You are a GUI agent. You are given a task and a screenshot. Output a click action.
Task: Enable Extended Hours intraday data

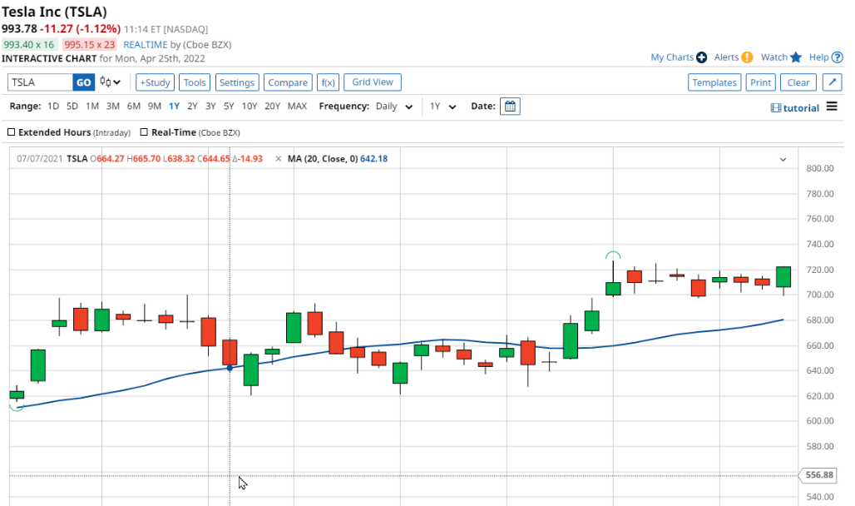click(x=12, y=132)
